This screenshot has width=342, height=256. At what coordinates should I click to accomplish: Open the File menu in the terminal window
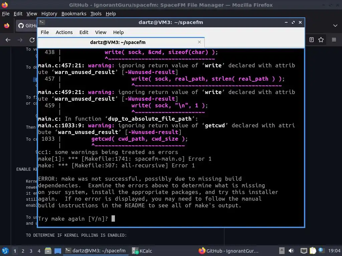(x=45, y=32)
